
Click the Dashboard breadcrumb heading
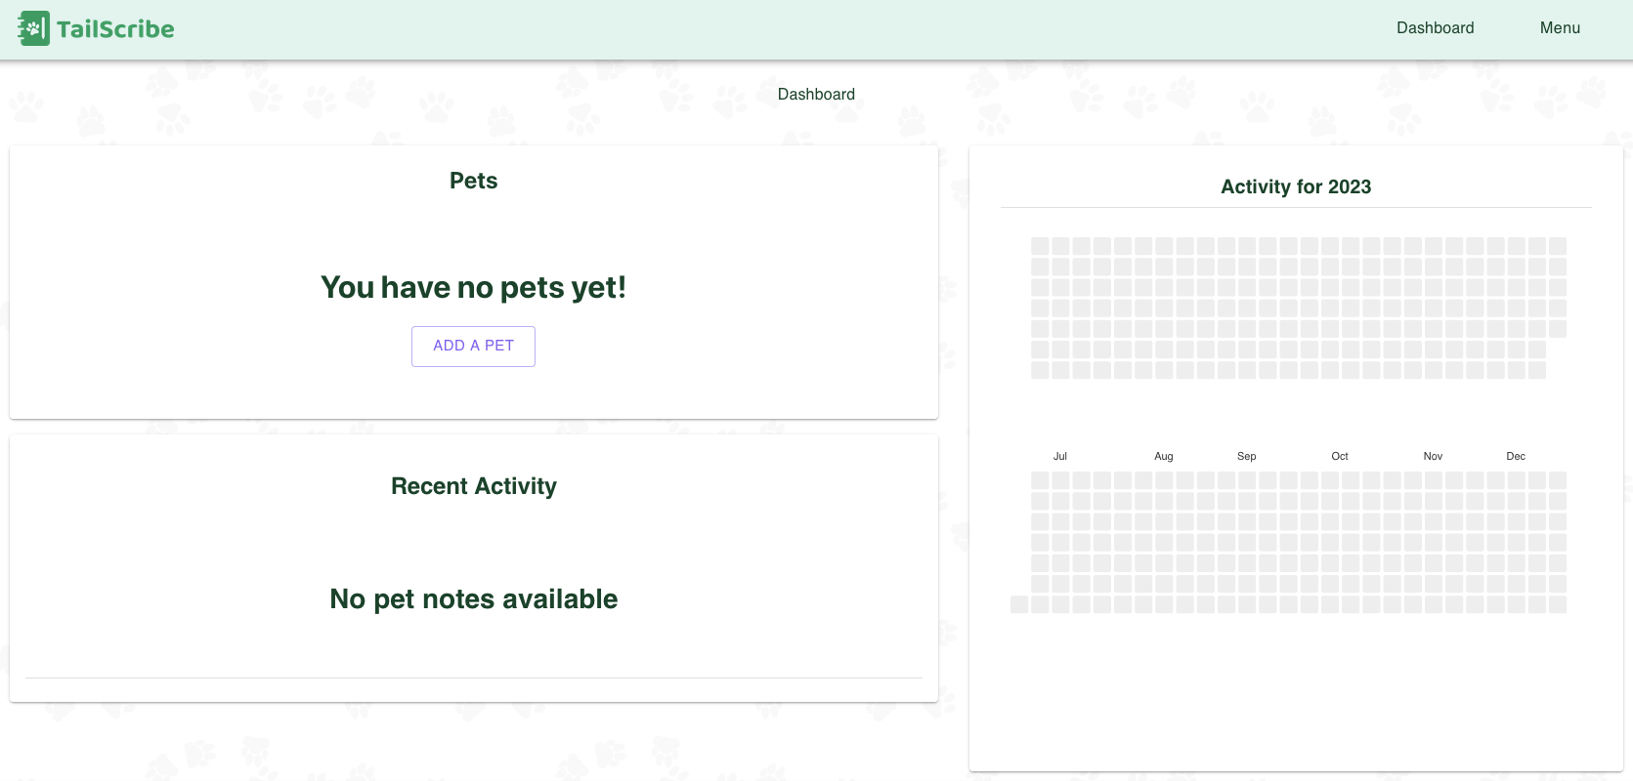[x=816, y=94]
